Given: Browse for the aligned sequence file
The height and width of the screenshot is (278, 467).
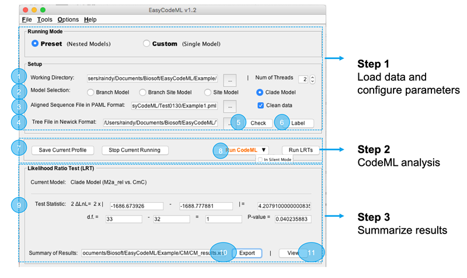Looking at the screenshot, I should pos(230,106).
